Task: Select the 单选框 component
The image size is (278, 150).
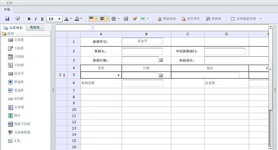Action: click(16, 82)
